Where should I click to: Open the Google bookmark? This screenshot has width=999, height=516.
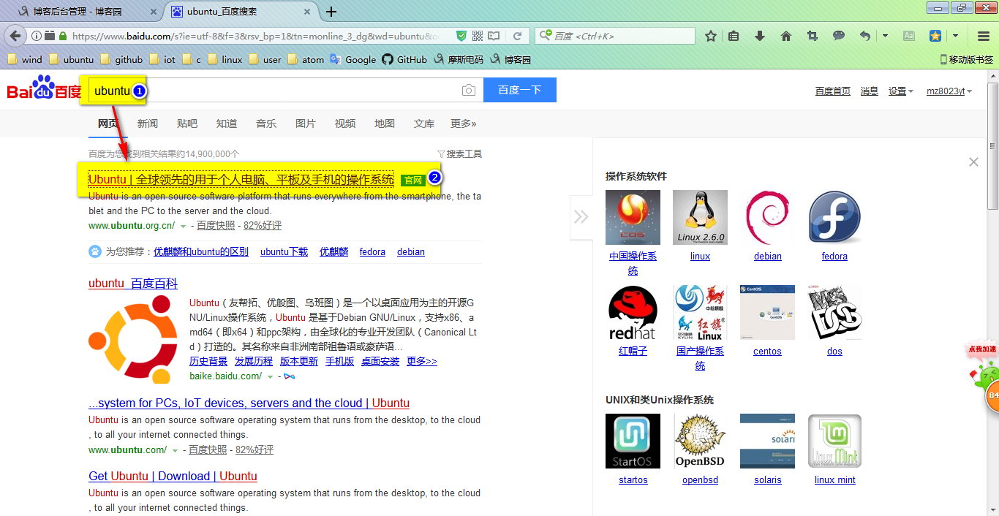(353, 59)
